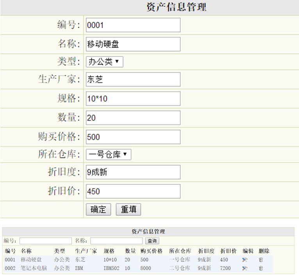Select the 笔记本电脑 name cell in table
Image resolution: width=299 pixels, height=275 pixels.
point(34,268)
